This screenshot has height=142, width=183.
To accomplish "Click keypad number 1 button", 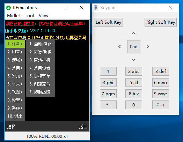I will click(x=108, y=72).
